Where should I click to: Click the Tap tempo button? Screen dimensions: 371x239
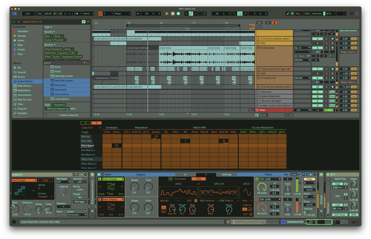point(39,14)
